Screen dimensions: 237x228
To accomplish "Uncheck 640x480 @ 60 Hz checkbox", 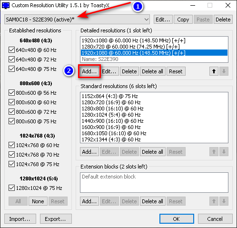I will pos(11,50).
